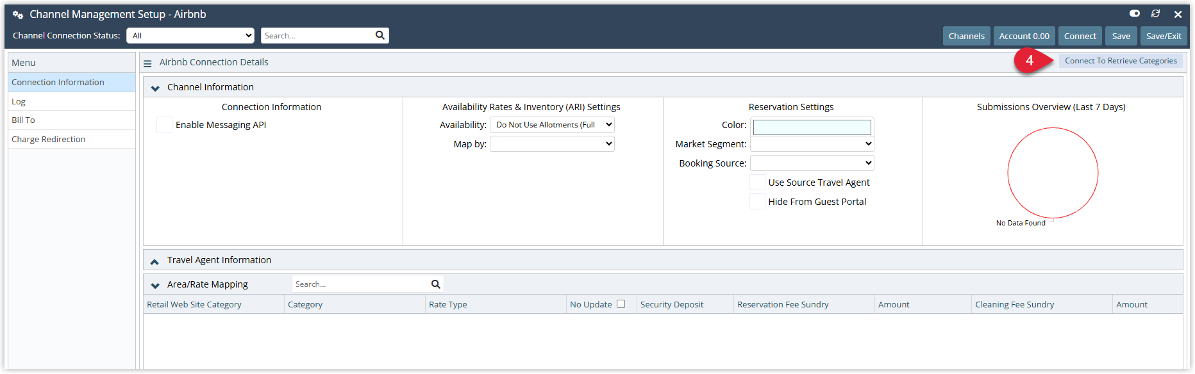Open the Market Segment dropdown
The image size is (1195, 374).
point(812,144)
